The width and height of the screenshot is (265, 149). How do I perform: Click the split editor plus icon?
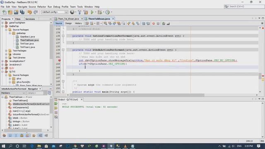pos(262,23)
